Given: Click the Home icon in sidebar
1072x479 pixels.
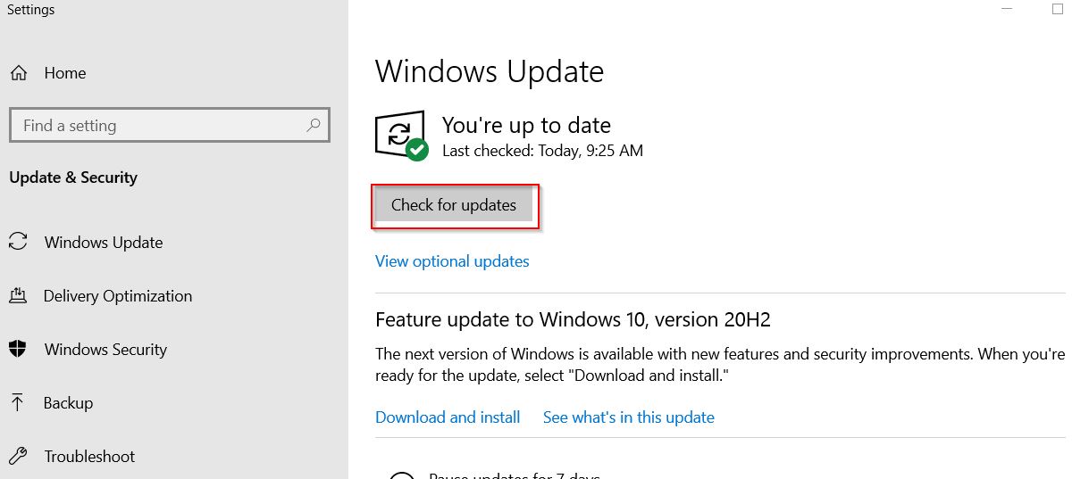Looking at the screenshot, I should [x=18, y=73].
